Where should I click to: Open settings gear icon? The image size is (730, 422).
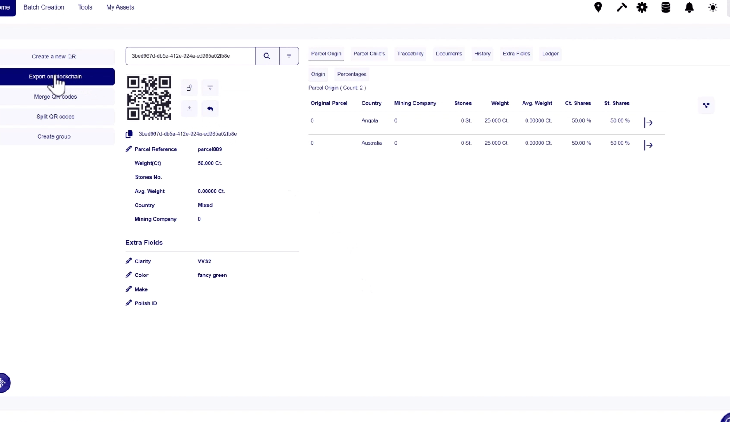click(642, 7)
